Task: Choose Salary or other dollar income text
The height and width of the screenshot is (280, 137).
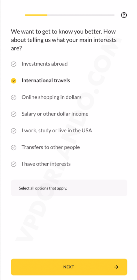Action: [55, 114]
